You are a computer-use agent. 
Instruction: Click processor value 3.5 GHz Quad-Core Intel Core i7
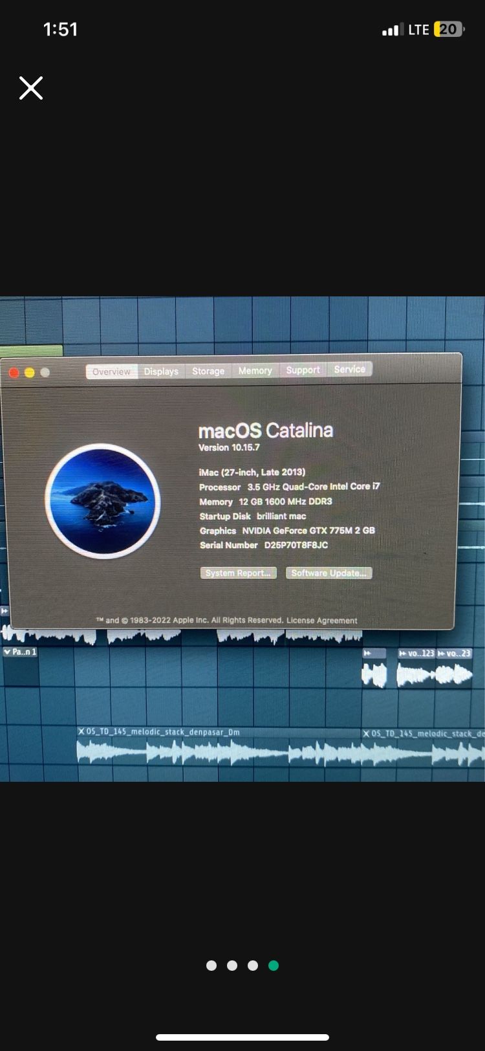click(314, 486)
